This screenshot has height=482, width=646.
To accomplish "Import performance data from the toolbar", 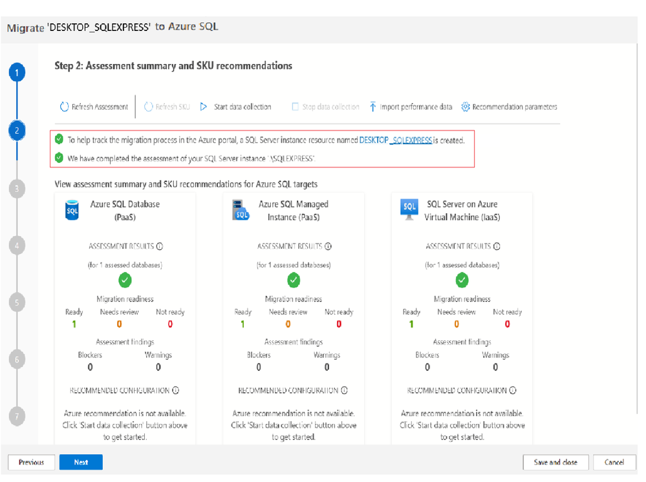I will [x=411, y=107].
